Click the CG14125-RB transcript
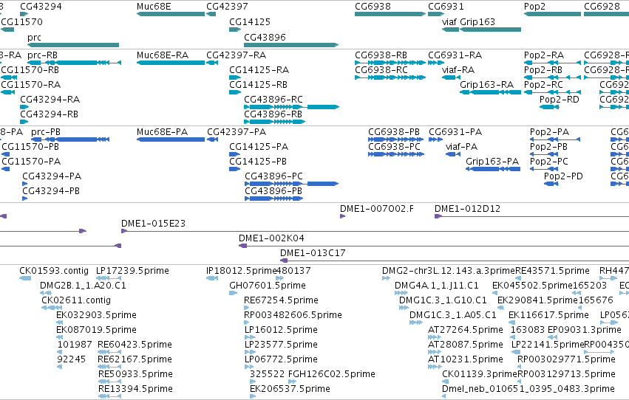Image resolution: width=629 pixels, height=400 pixels. tap(235, 92)
